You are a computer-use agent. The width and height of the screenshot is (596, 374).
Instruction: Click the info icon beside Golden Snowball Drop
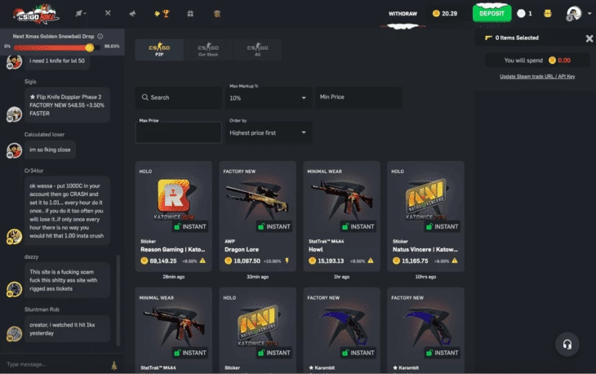[x=100, y=37]
